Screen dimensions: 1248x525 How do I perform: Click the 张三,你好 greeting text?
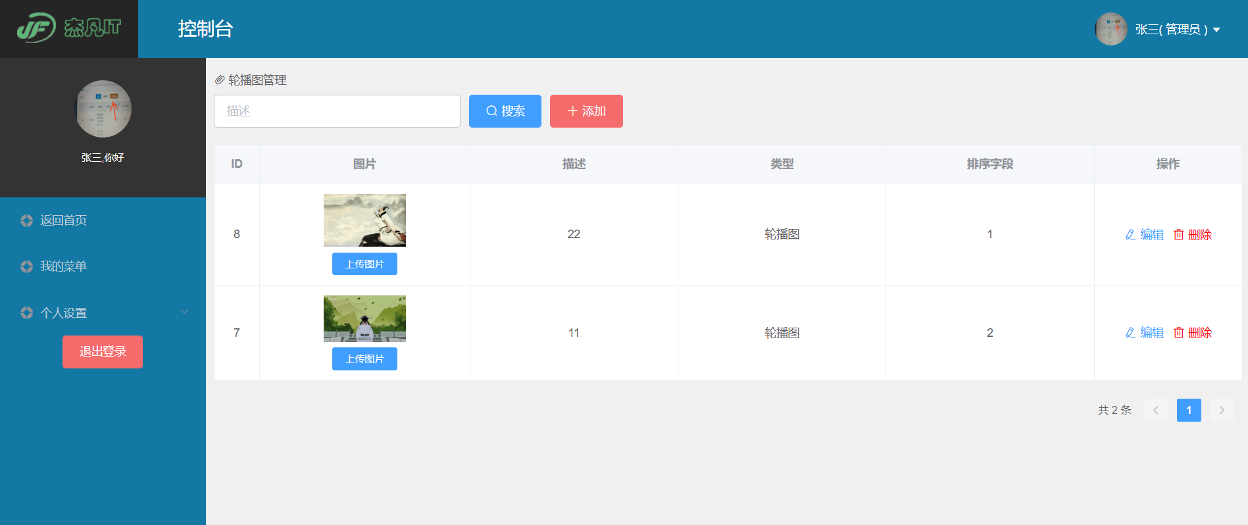coord(103,158)
